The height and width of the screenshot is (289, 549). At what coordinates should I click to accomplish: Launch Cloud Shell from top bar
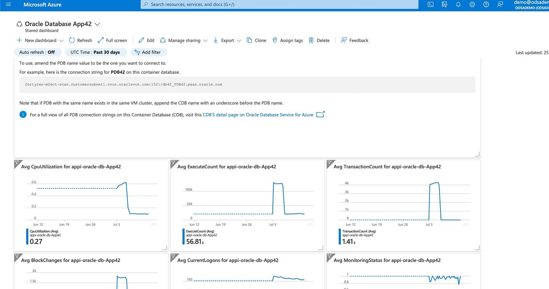pyautogui.click(x=431, y=4)
